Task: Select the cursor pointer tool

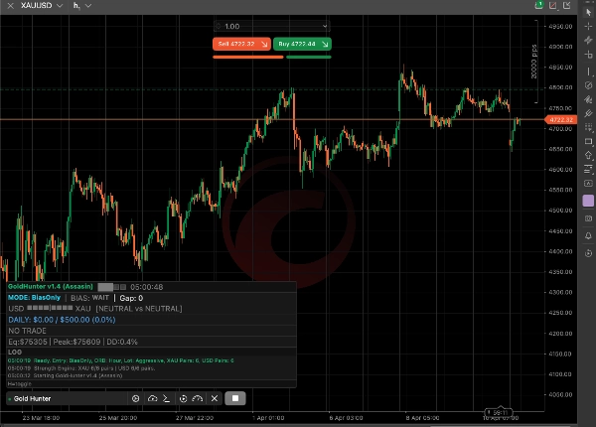Action: coord(589,12)
